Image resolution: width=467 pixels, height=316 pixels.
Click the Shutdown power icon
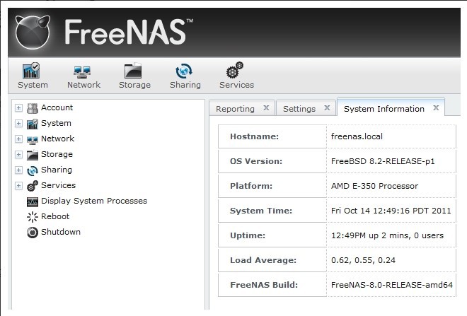pos(33,232)
